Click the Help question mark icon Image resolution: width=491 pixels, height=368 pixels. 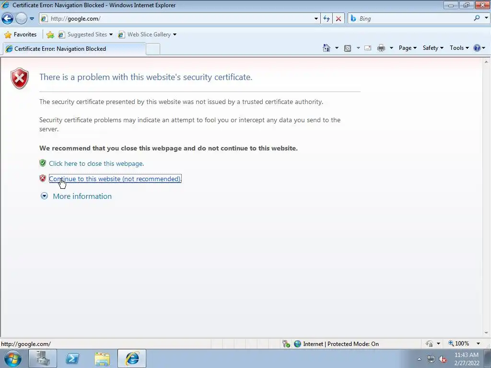point(477,48)
